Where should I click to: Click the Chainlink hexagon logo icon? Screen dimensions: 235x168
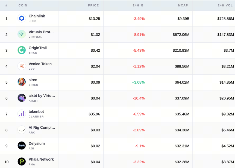(x=22, y=18)
